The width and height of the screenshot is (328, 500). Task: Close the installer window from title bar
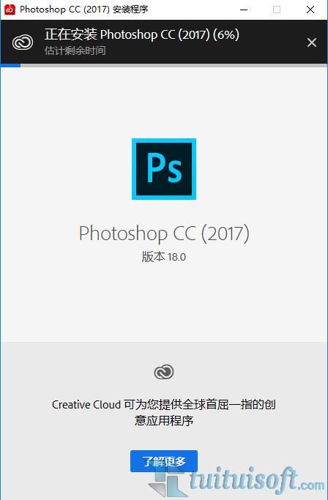310,10
